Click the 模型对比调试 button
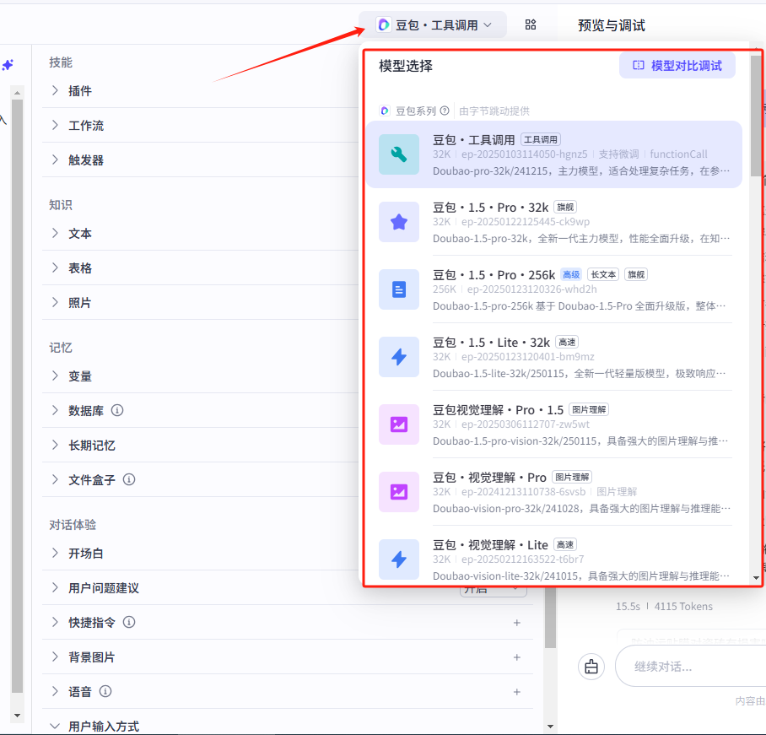Viewport: 766px width, 735px height. (x=677, y=65)
